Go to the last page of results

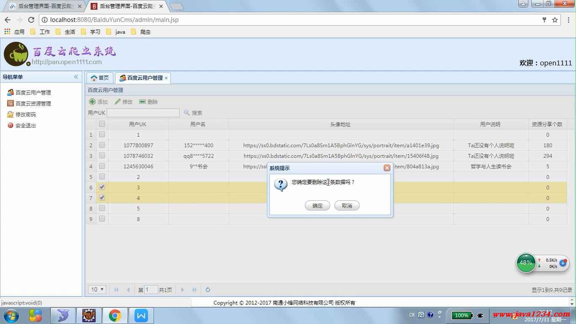pos(194,290)
